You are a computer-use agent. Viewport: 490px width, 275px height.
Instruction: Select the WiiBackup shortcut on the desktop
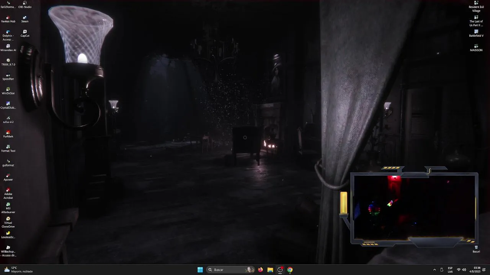coord(8,251)
